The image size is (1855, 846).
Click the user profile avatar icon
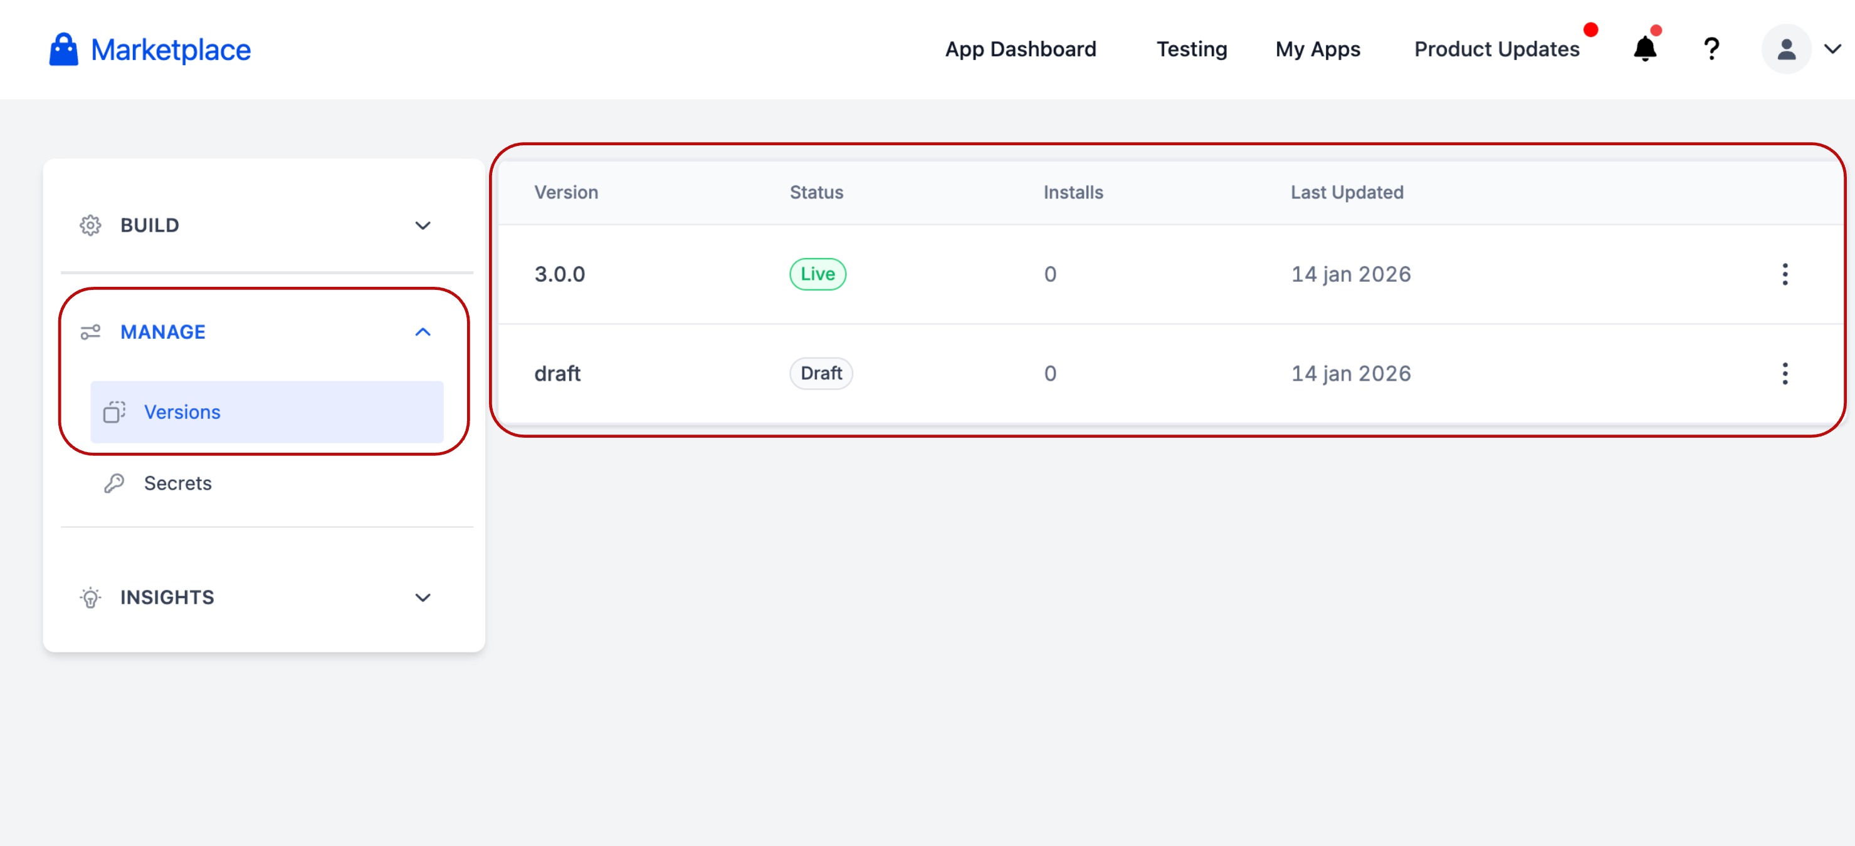pyautogui.click(x=1786, y=49)
